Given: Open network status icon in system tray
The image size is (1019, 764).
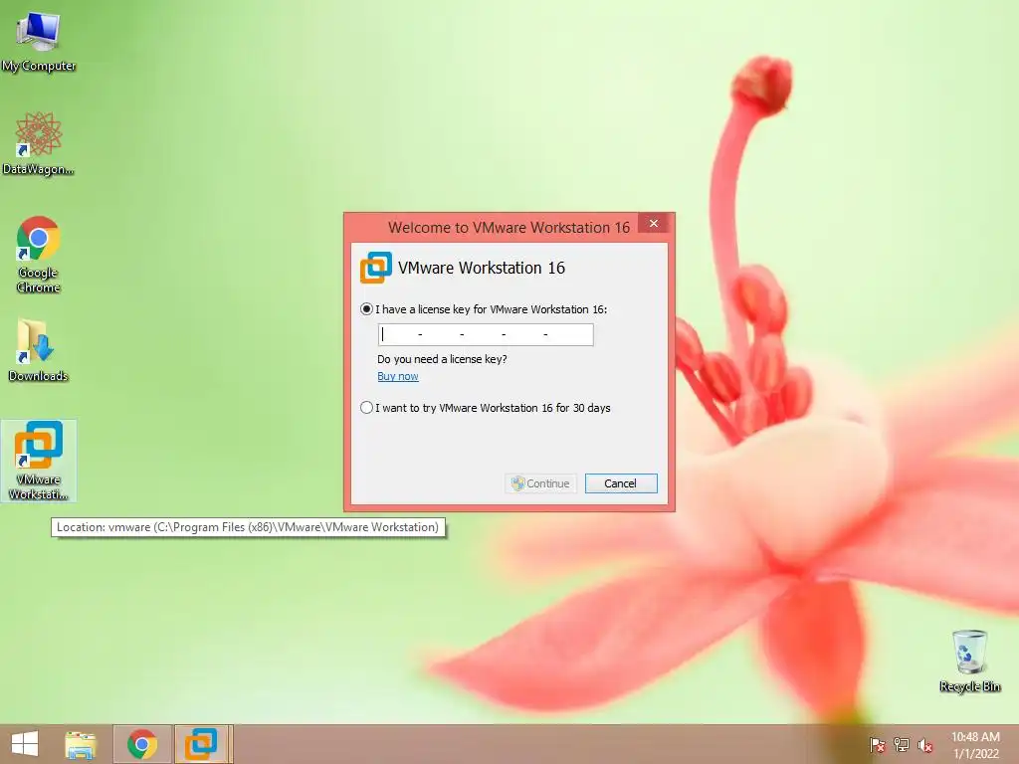Looking at the screenshot, I should coord(901,745).
